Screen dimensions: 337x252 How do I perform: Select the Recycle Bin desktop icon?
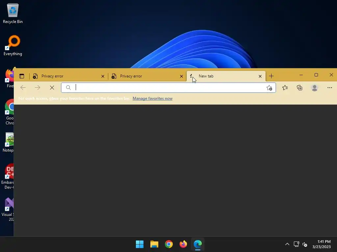[x=13, y=13]
